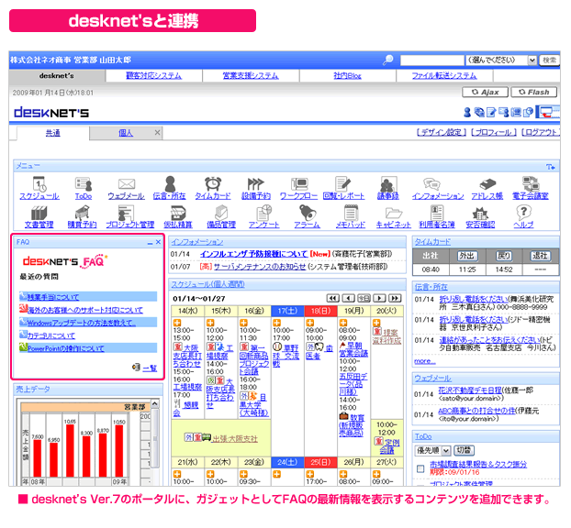The width and height of the screenshot is (571, 528).
Task: Click the 売上データ chart scrollbar up arrow
Action: (x=155, y=404)
